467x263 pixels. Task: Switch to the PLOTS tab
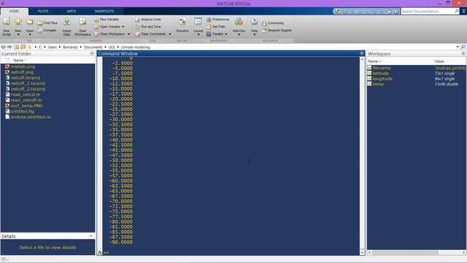coord(43,12)
